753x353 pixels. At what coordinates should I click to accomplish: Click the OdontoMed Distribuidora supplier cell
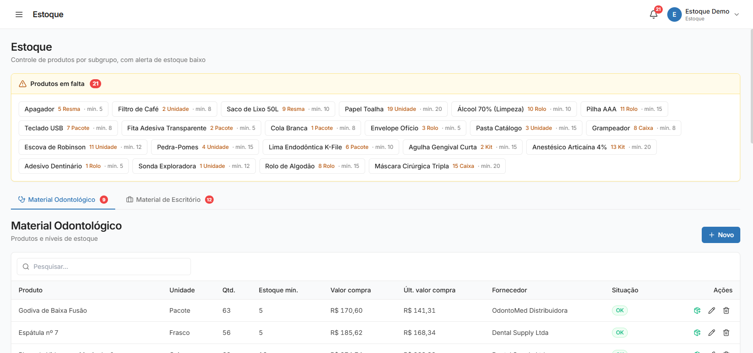pos(529,310)
